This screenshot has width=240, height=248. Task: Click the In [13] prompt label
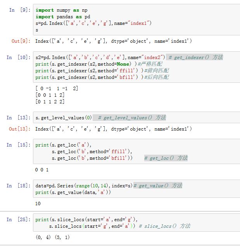(x=19, y=118)
